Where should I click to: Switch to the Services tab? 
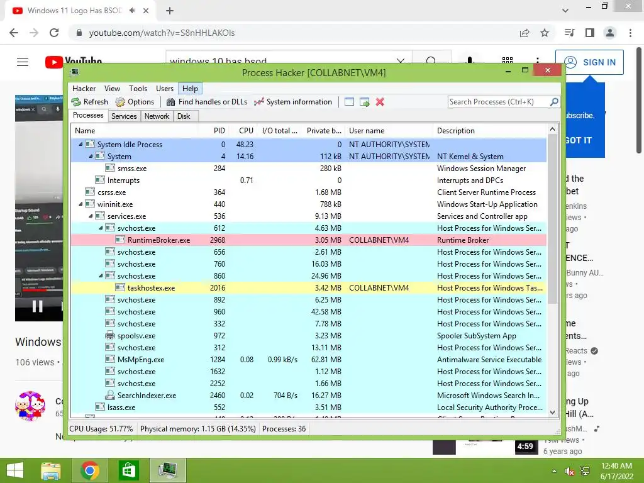click(124, 116)
